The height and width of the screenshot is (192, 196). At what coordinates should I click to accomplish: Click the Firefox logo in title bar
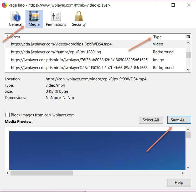click(4, 5)
